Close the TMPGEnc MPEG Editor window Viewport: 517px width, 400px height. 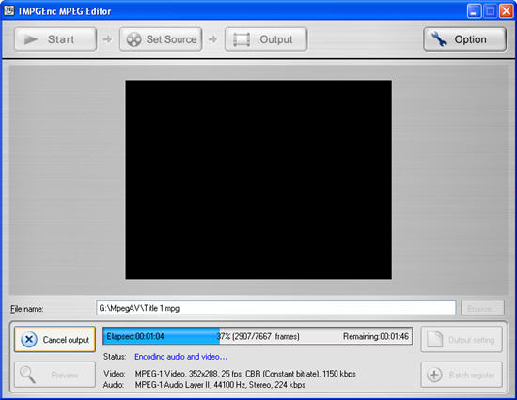coord(506,11)
